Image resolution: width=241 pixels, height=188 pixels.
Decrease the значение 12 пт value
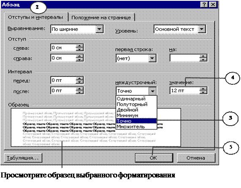point(203,92)
